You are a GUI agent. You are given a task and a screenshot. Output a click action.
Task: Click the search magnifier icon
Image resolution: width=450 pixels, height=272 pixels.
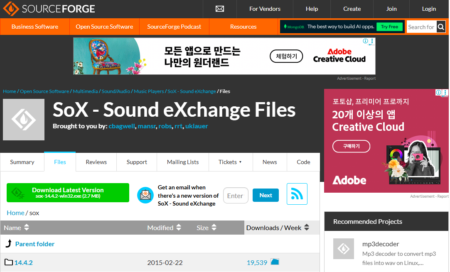pos(441,27)
